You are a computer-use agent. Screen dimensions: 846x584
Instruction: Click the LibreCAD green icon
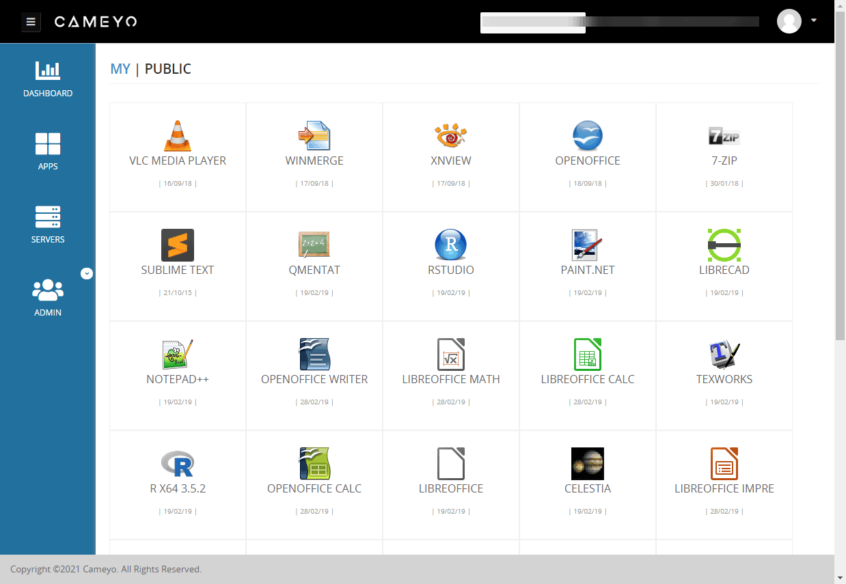click(724, 245)
